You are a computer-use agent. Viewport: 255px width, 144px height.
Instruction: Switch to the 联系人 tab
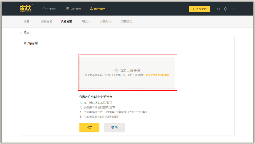pyautogui.click(x=86, y=21)
